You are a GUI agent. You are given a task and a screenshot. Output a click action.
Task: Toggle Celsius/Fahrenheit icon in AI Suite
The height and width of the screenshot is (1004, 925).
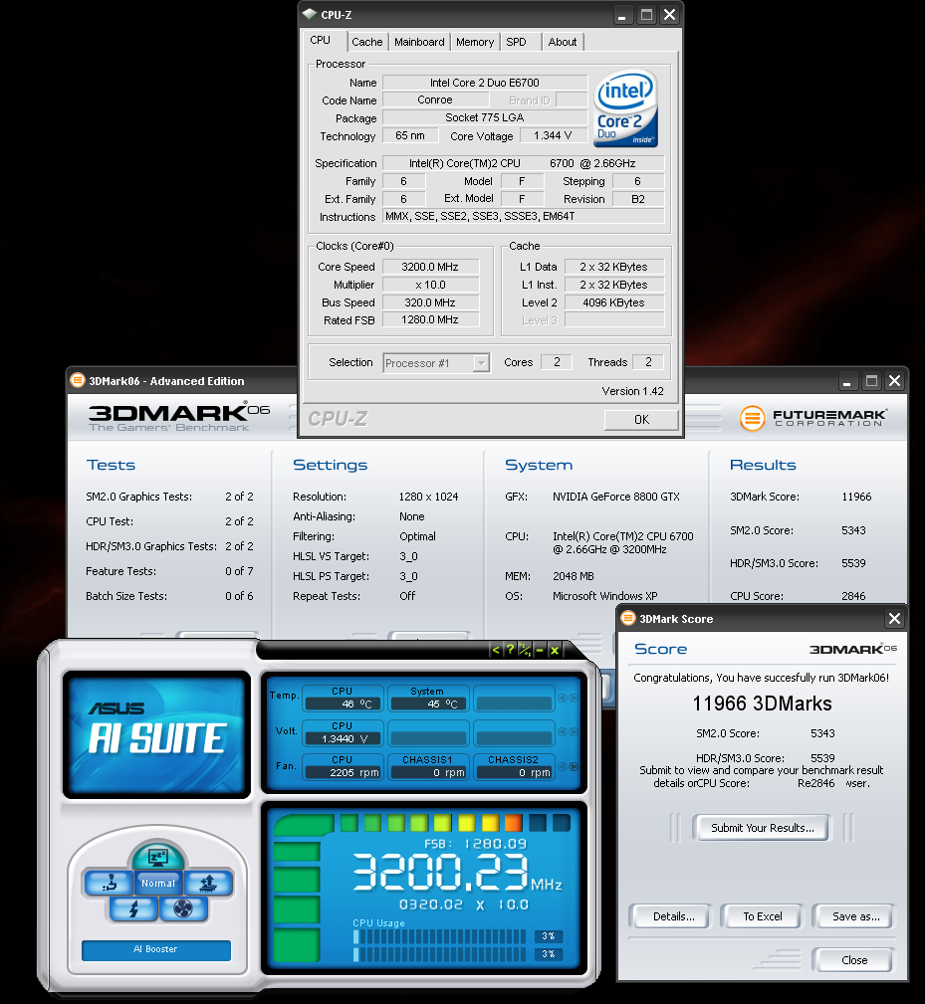(525, 650)
